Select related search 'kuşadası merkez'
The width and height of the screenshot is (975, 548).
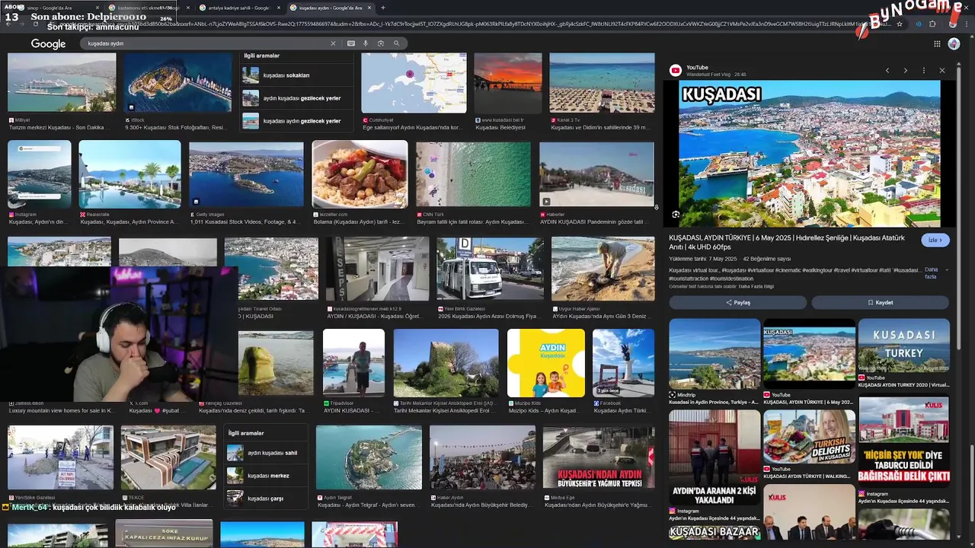click(267, 476)
